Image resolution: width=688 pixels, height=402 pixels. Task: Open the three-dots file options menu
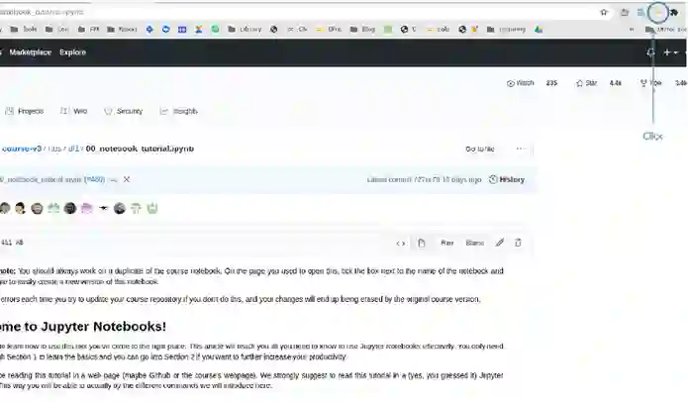pos(521,149)
